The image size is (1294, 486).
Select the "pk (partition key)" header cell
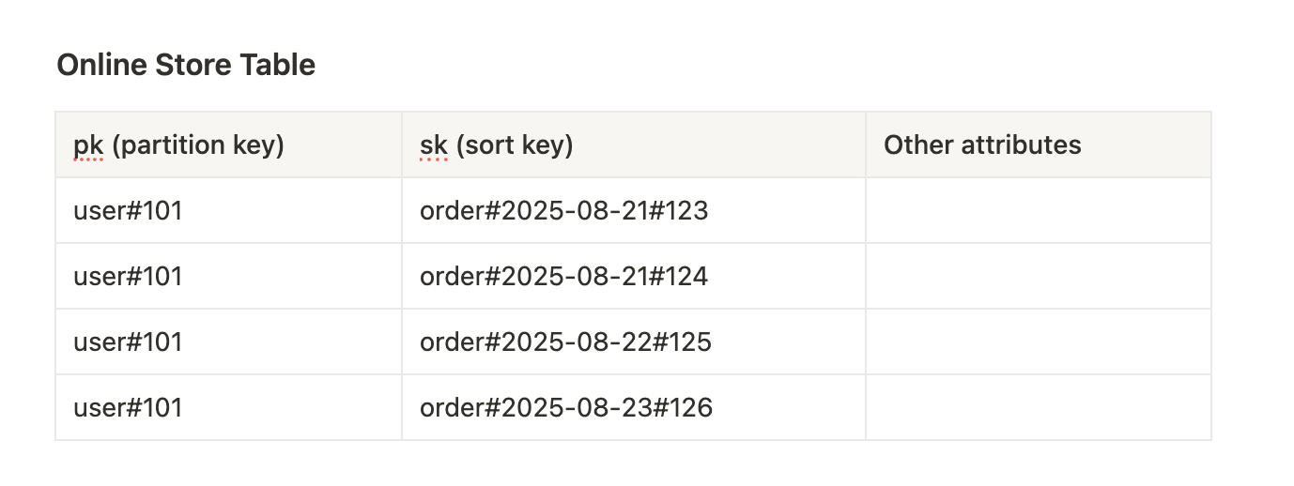pyautogui.click(x=229, y=144)
